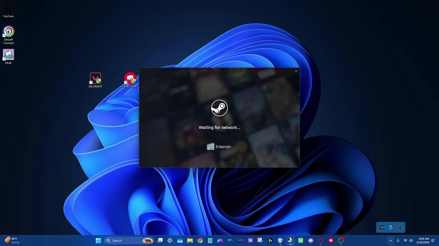The height and width of the screenshot is (246, 439).
Task: Click the Erikenshi account avatar
Action: tap(211, 147)
